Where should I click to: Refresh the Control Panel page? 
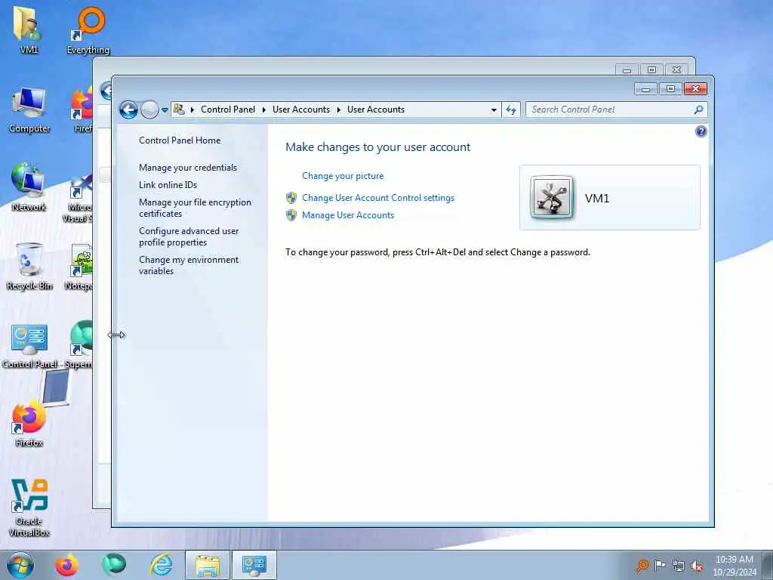pos(511,110)
